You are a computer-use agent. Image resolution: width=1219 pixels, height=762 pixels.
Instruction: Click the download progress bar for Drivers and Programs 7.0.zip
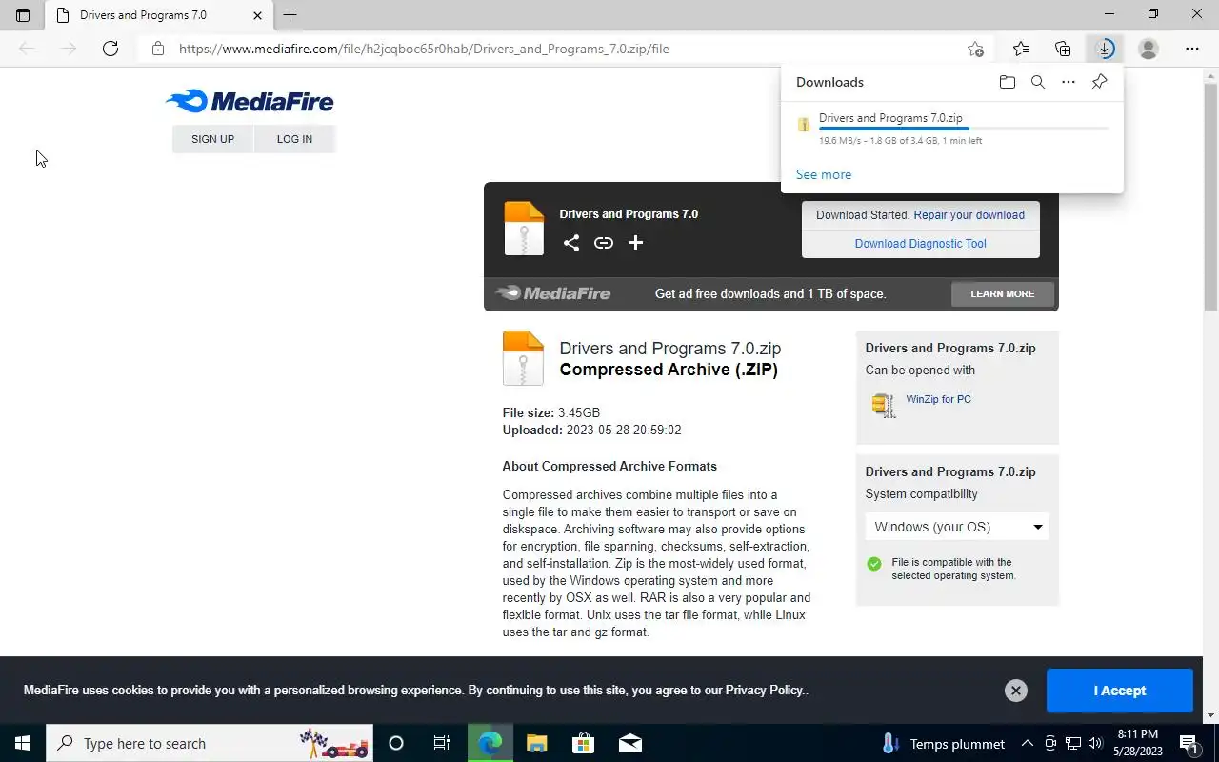point(963,128)
